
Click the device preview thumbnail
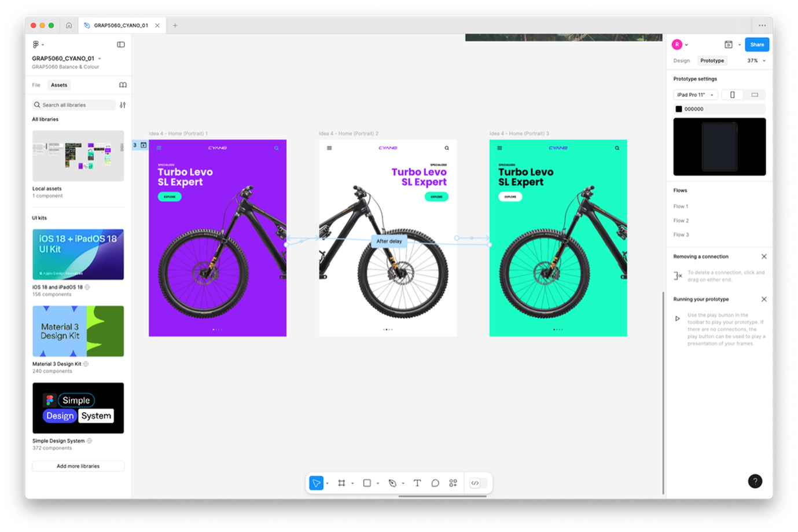[x=719, y=147]
